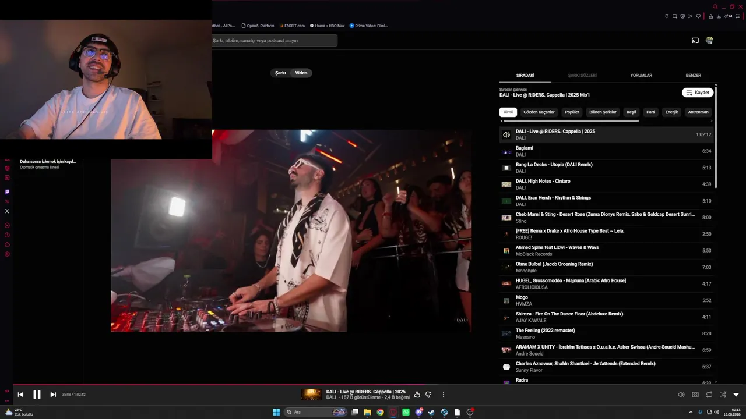Toggle shuffle playback
Viewport: 746px width, 419px height.
pos(723,395)
